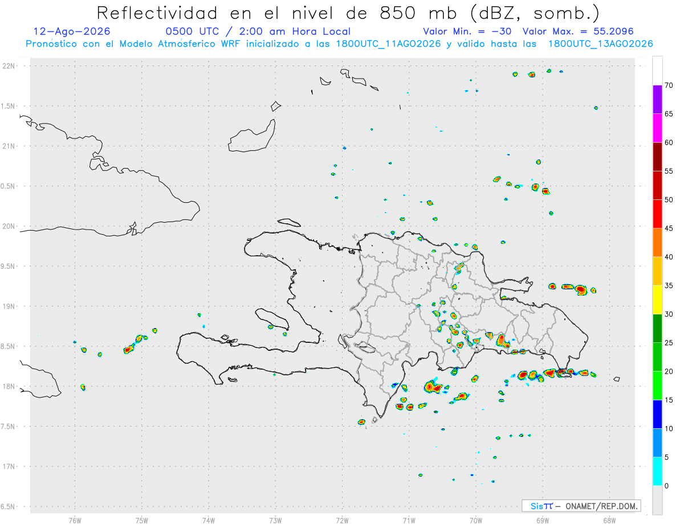
Task: Click the "69W" longitude label
Action: [543, 521]
